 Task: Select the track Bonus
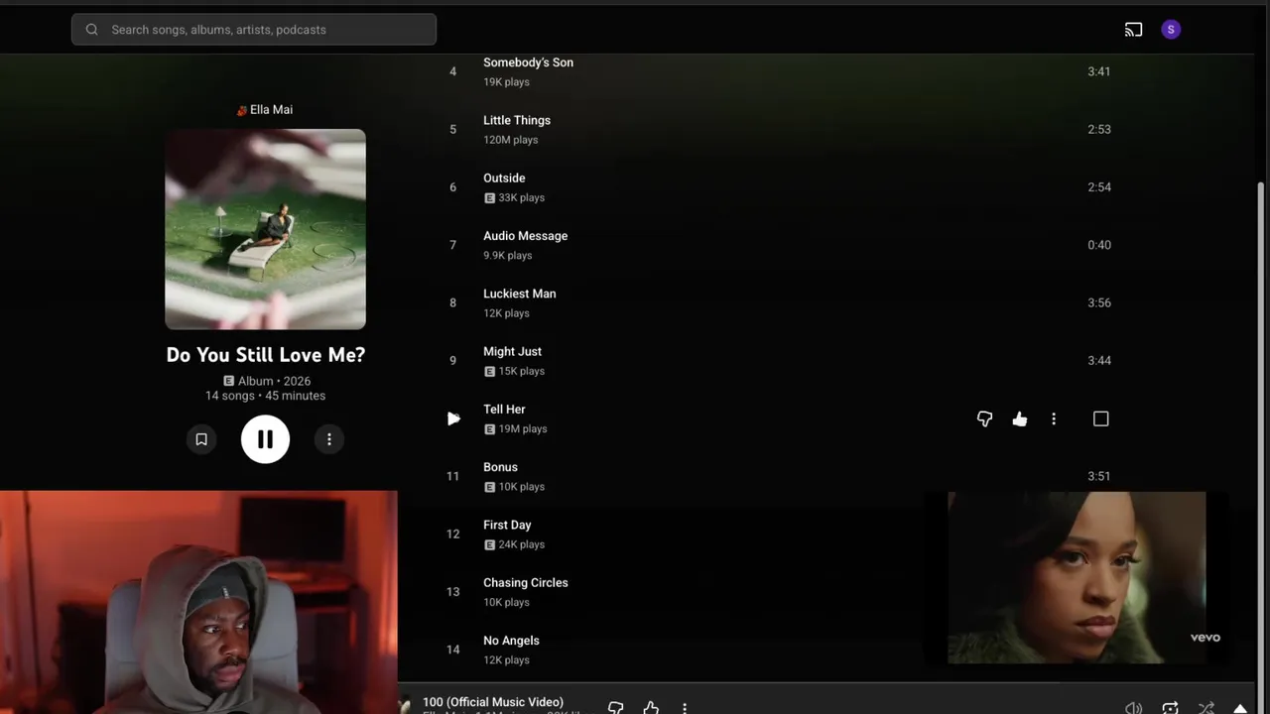coord(500,467)
